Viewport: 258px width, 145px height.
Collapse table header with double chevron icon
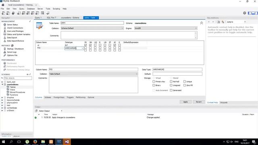[x=202, y=23]
